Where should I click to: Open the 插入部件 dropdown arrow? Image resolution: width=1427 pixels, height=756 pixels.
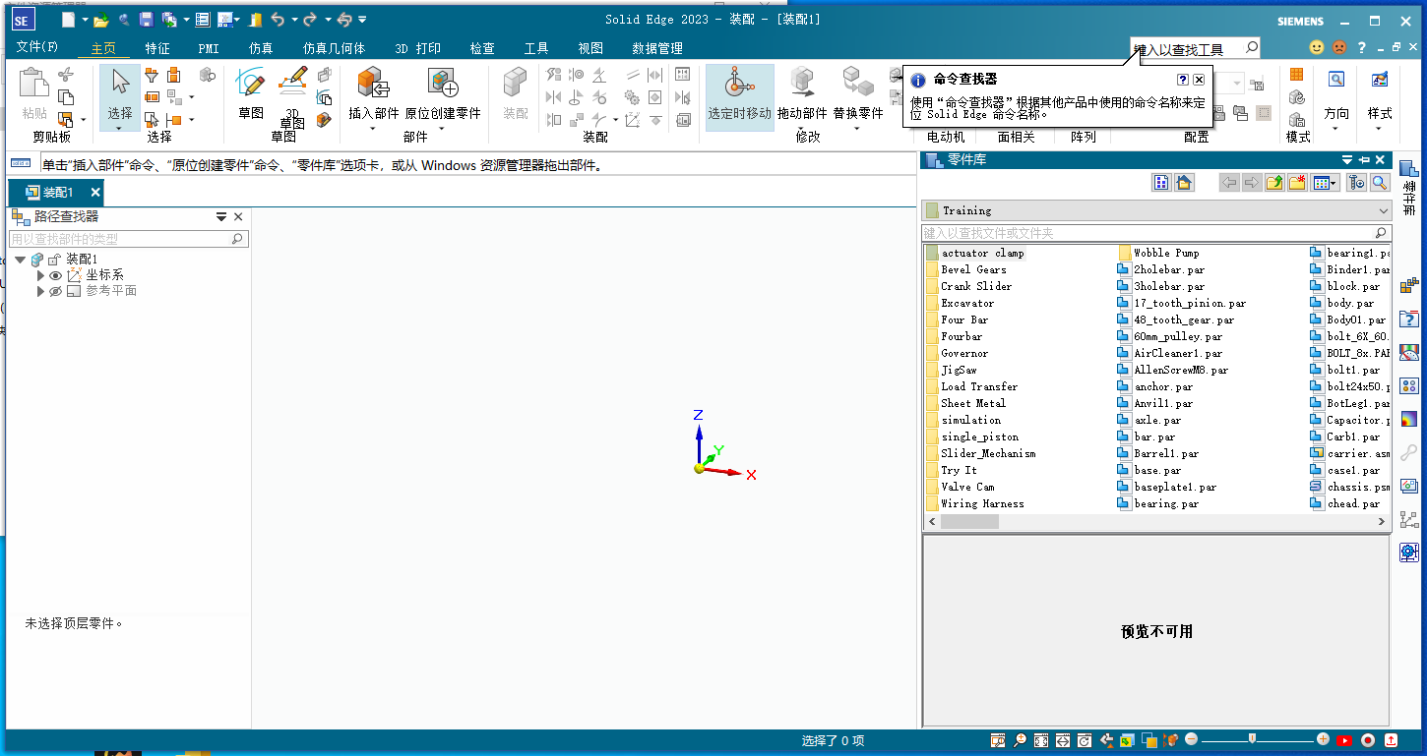(373, 128)
